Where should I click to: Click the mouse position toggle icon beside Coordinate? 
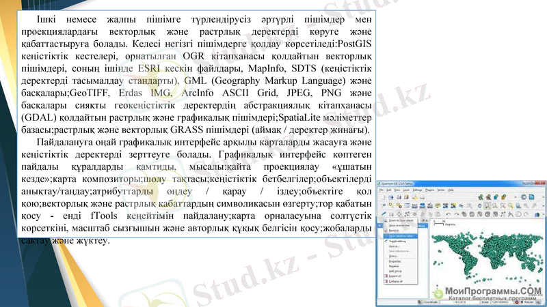click(420, 302)
